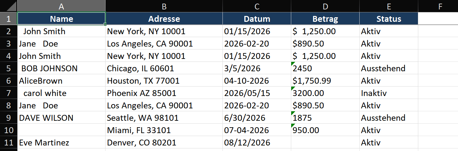Select "Jane Doe" in row 8

tap(61, 105)
